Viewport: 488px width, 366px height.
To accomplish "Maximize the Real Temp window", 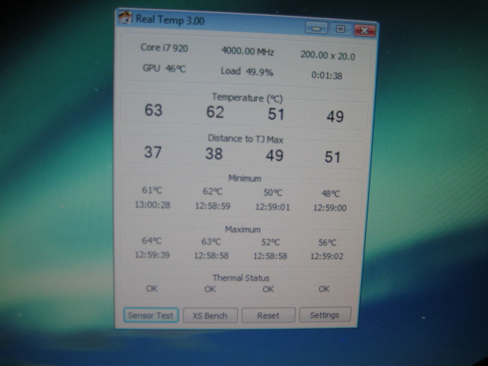I will [341, 29].
